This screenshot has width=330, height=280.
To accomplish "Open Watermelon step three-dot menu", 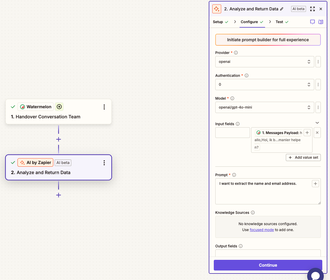I will 104,107.
